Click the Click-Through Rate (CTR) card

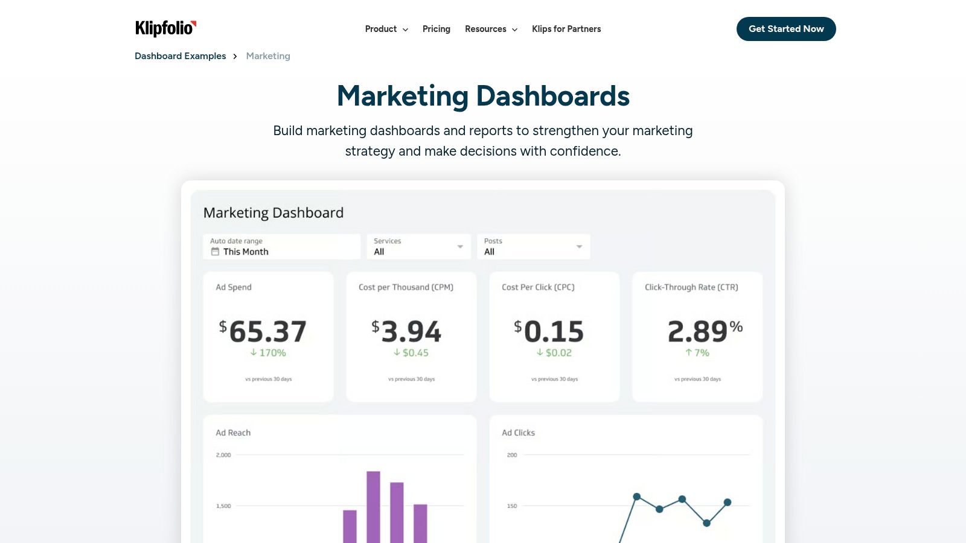(697, 336)
